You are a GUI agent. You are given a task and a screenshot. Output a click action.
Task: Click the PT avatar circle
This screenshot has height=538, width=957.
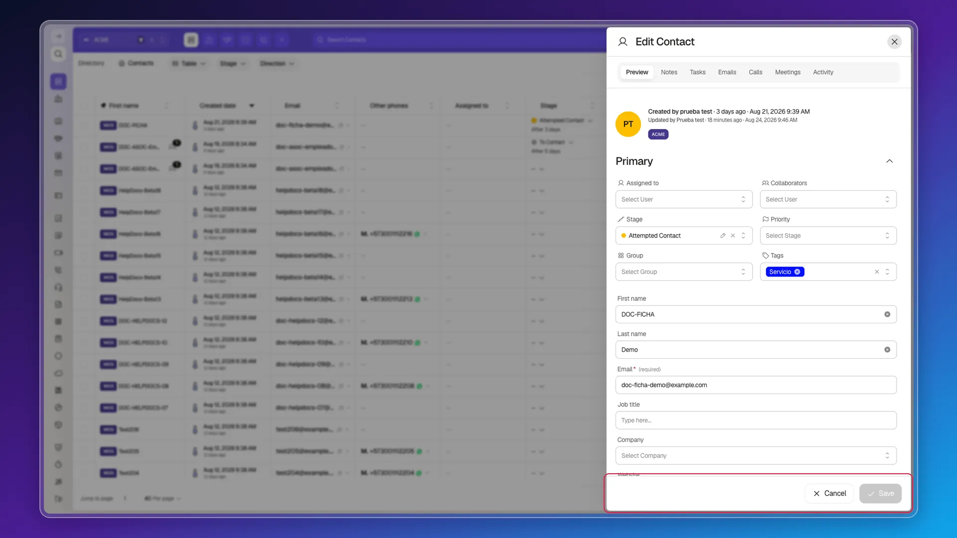tap(628, 124)
